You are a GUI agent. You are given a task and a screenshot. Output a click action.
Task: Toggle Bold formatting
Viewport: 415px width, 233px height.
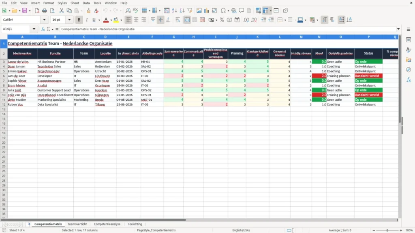click(x=79, y=20)
